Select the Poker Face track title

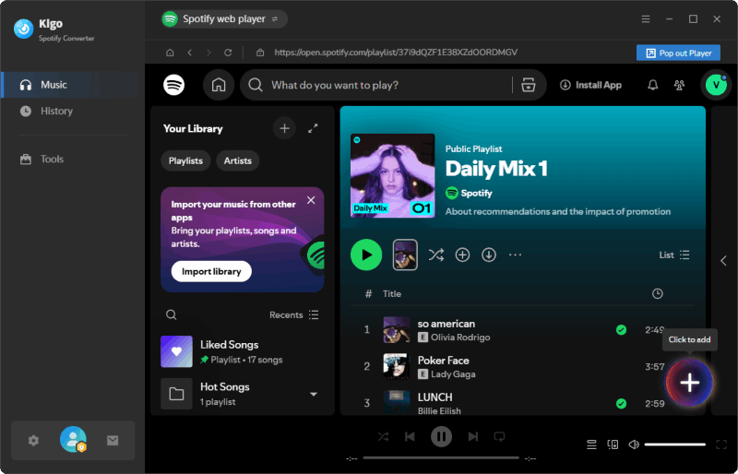click(x=444, y=361)
